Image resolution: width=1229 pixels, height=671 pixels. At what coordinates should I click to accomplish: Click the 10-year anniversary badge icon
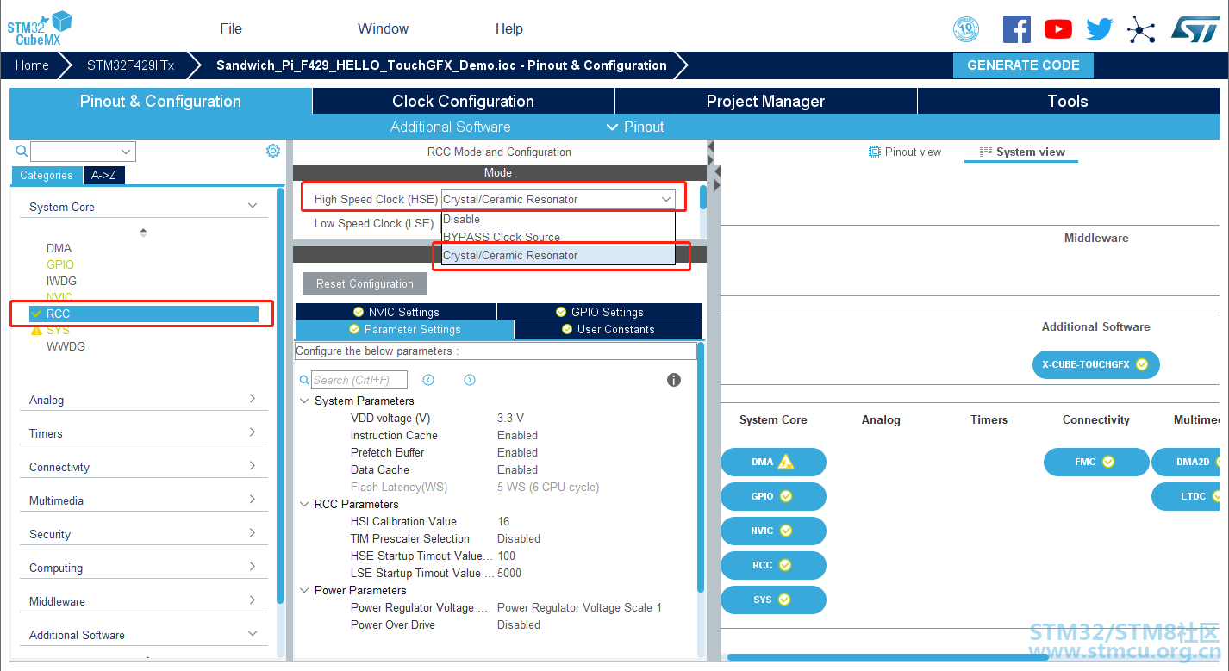966,29
